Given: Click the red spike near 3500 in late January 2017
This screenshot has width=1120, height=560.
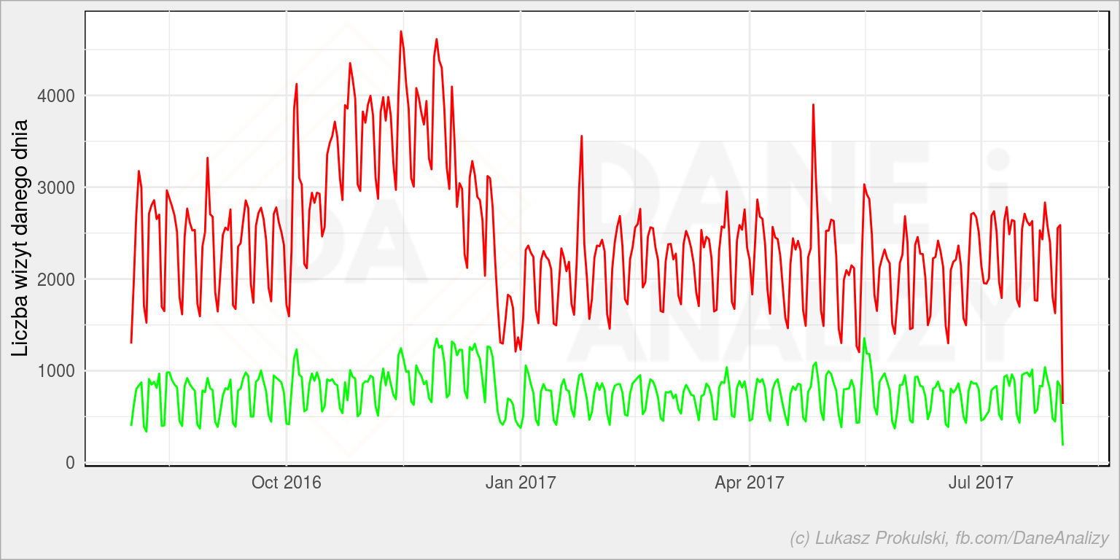Looking at the screenshot, I should click(x=581, y=136).
